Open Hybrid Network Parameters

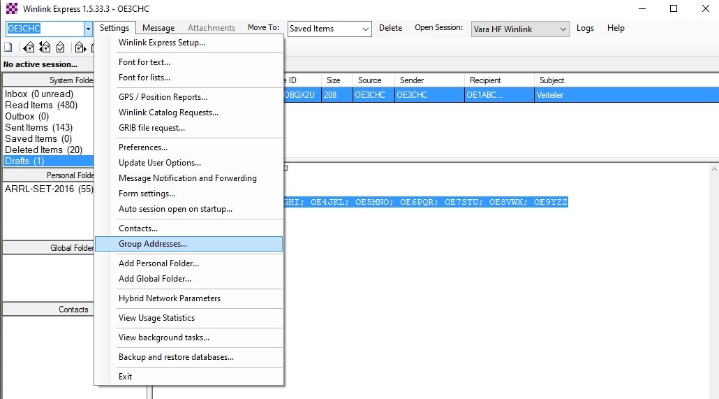189,298
